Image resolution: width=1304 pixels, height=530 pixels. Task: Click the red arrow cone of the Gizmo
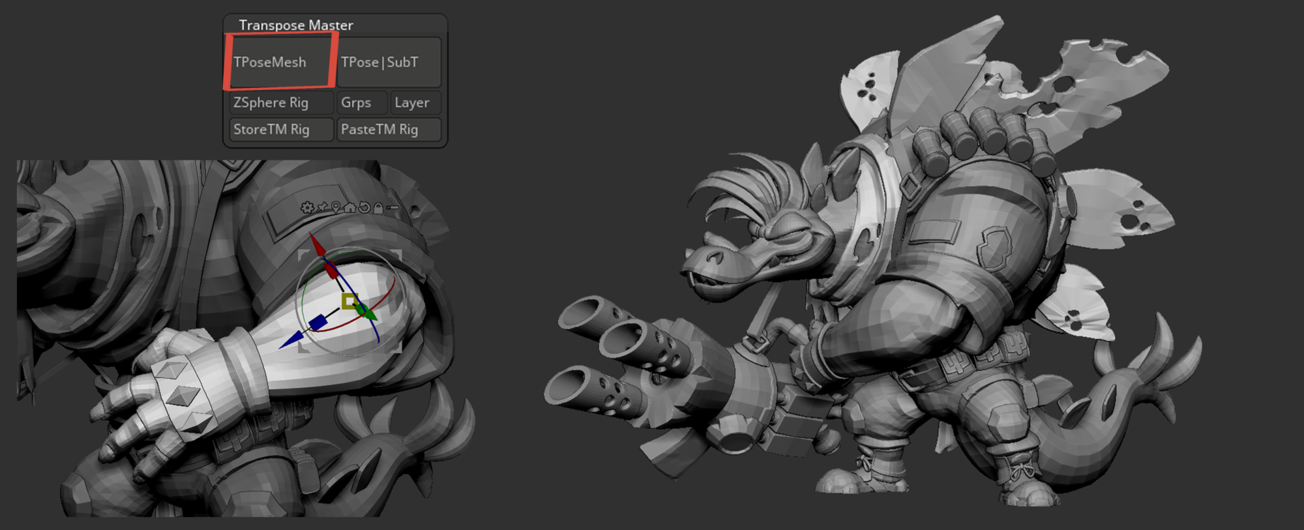pyautogui.click(x=317, y=244)
